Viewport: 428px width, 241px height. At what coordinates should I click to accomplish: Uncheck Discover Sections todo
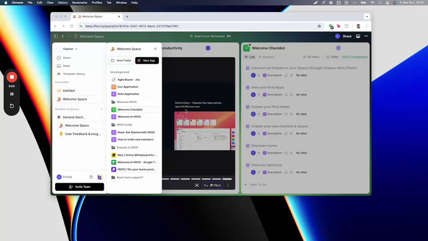coord(248,165)
